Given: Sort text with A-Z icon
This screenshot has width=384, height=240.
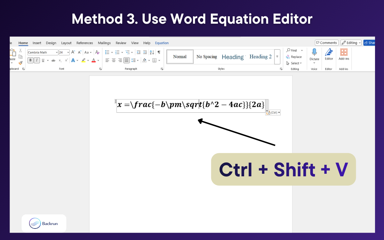Looking at the screenshot, I should point(152,52).
